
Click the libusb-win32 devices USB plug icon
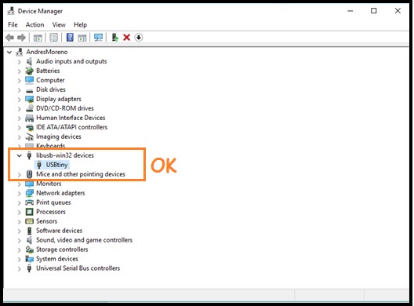pos(29,155)
